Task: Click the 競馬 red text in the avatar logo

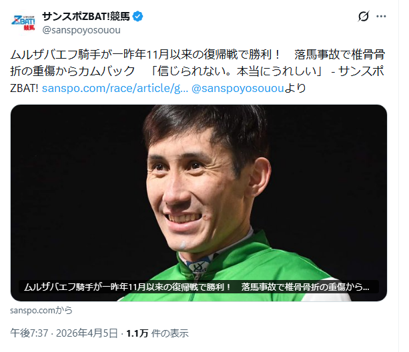Action: pos(29,27)
